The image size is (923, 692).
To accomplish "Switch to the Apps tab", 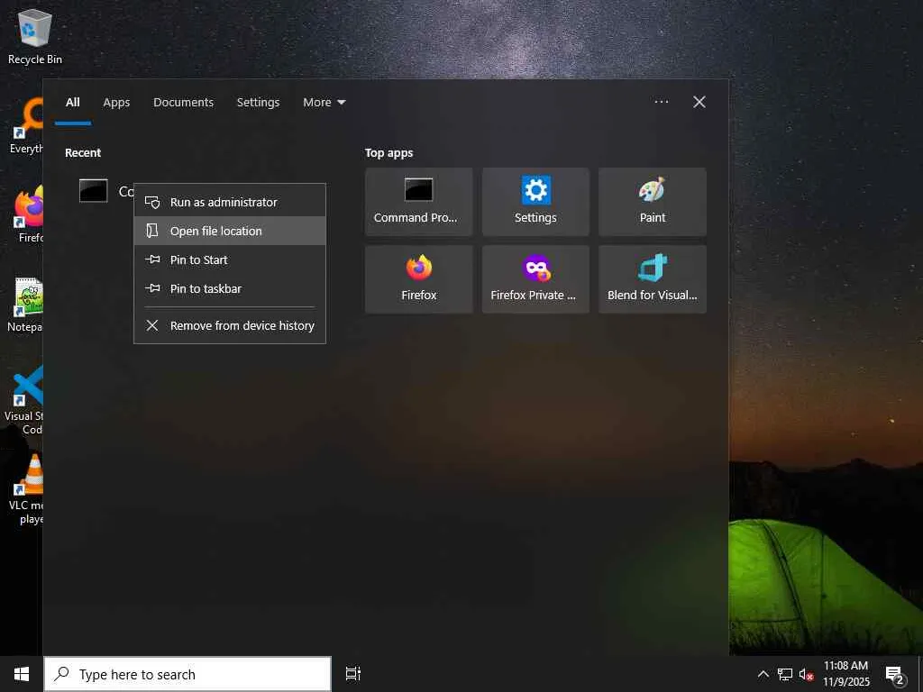I will pos(116,103).
